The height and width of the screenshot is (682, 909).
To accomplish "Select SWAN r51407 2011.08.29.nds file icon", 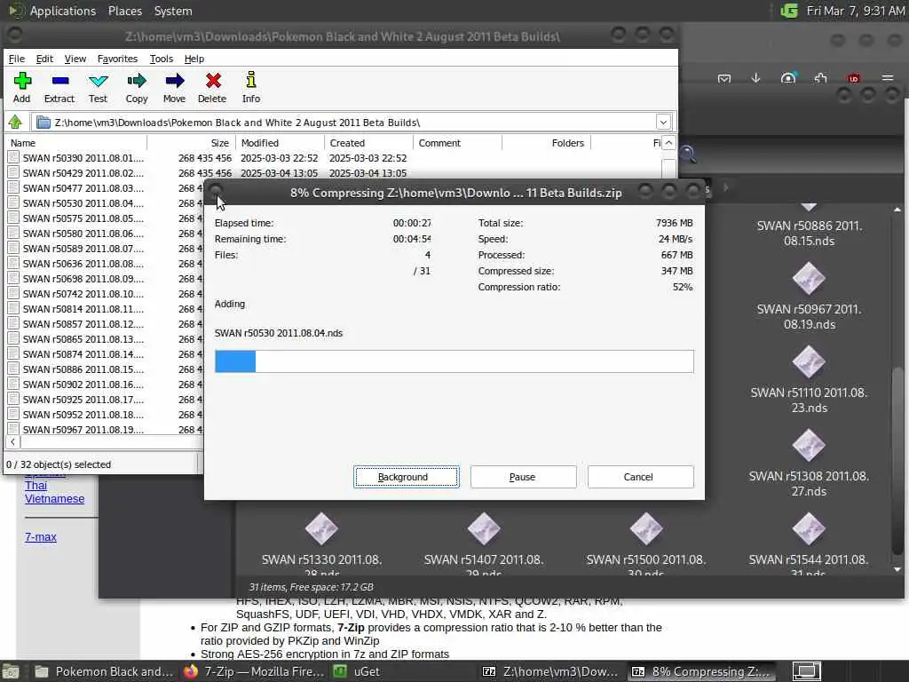I will coord(484,529).
